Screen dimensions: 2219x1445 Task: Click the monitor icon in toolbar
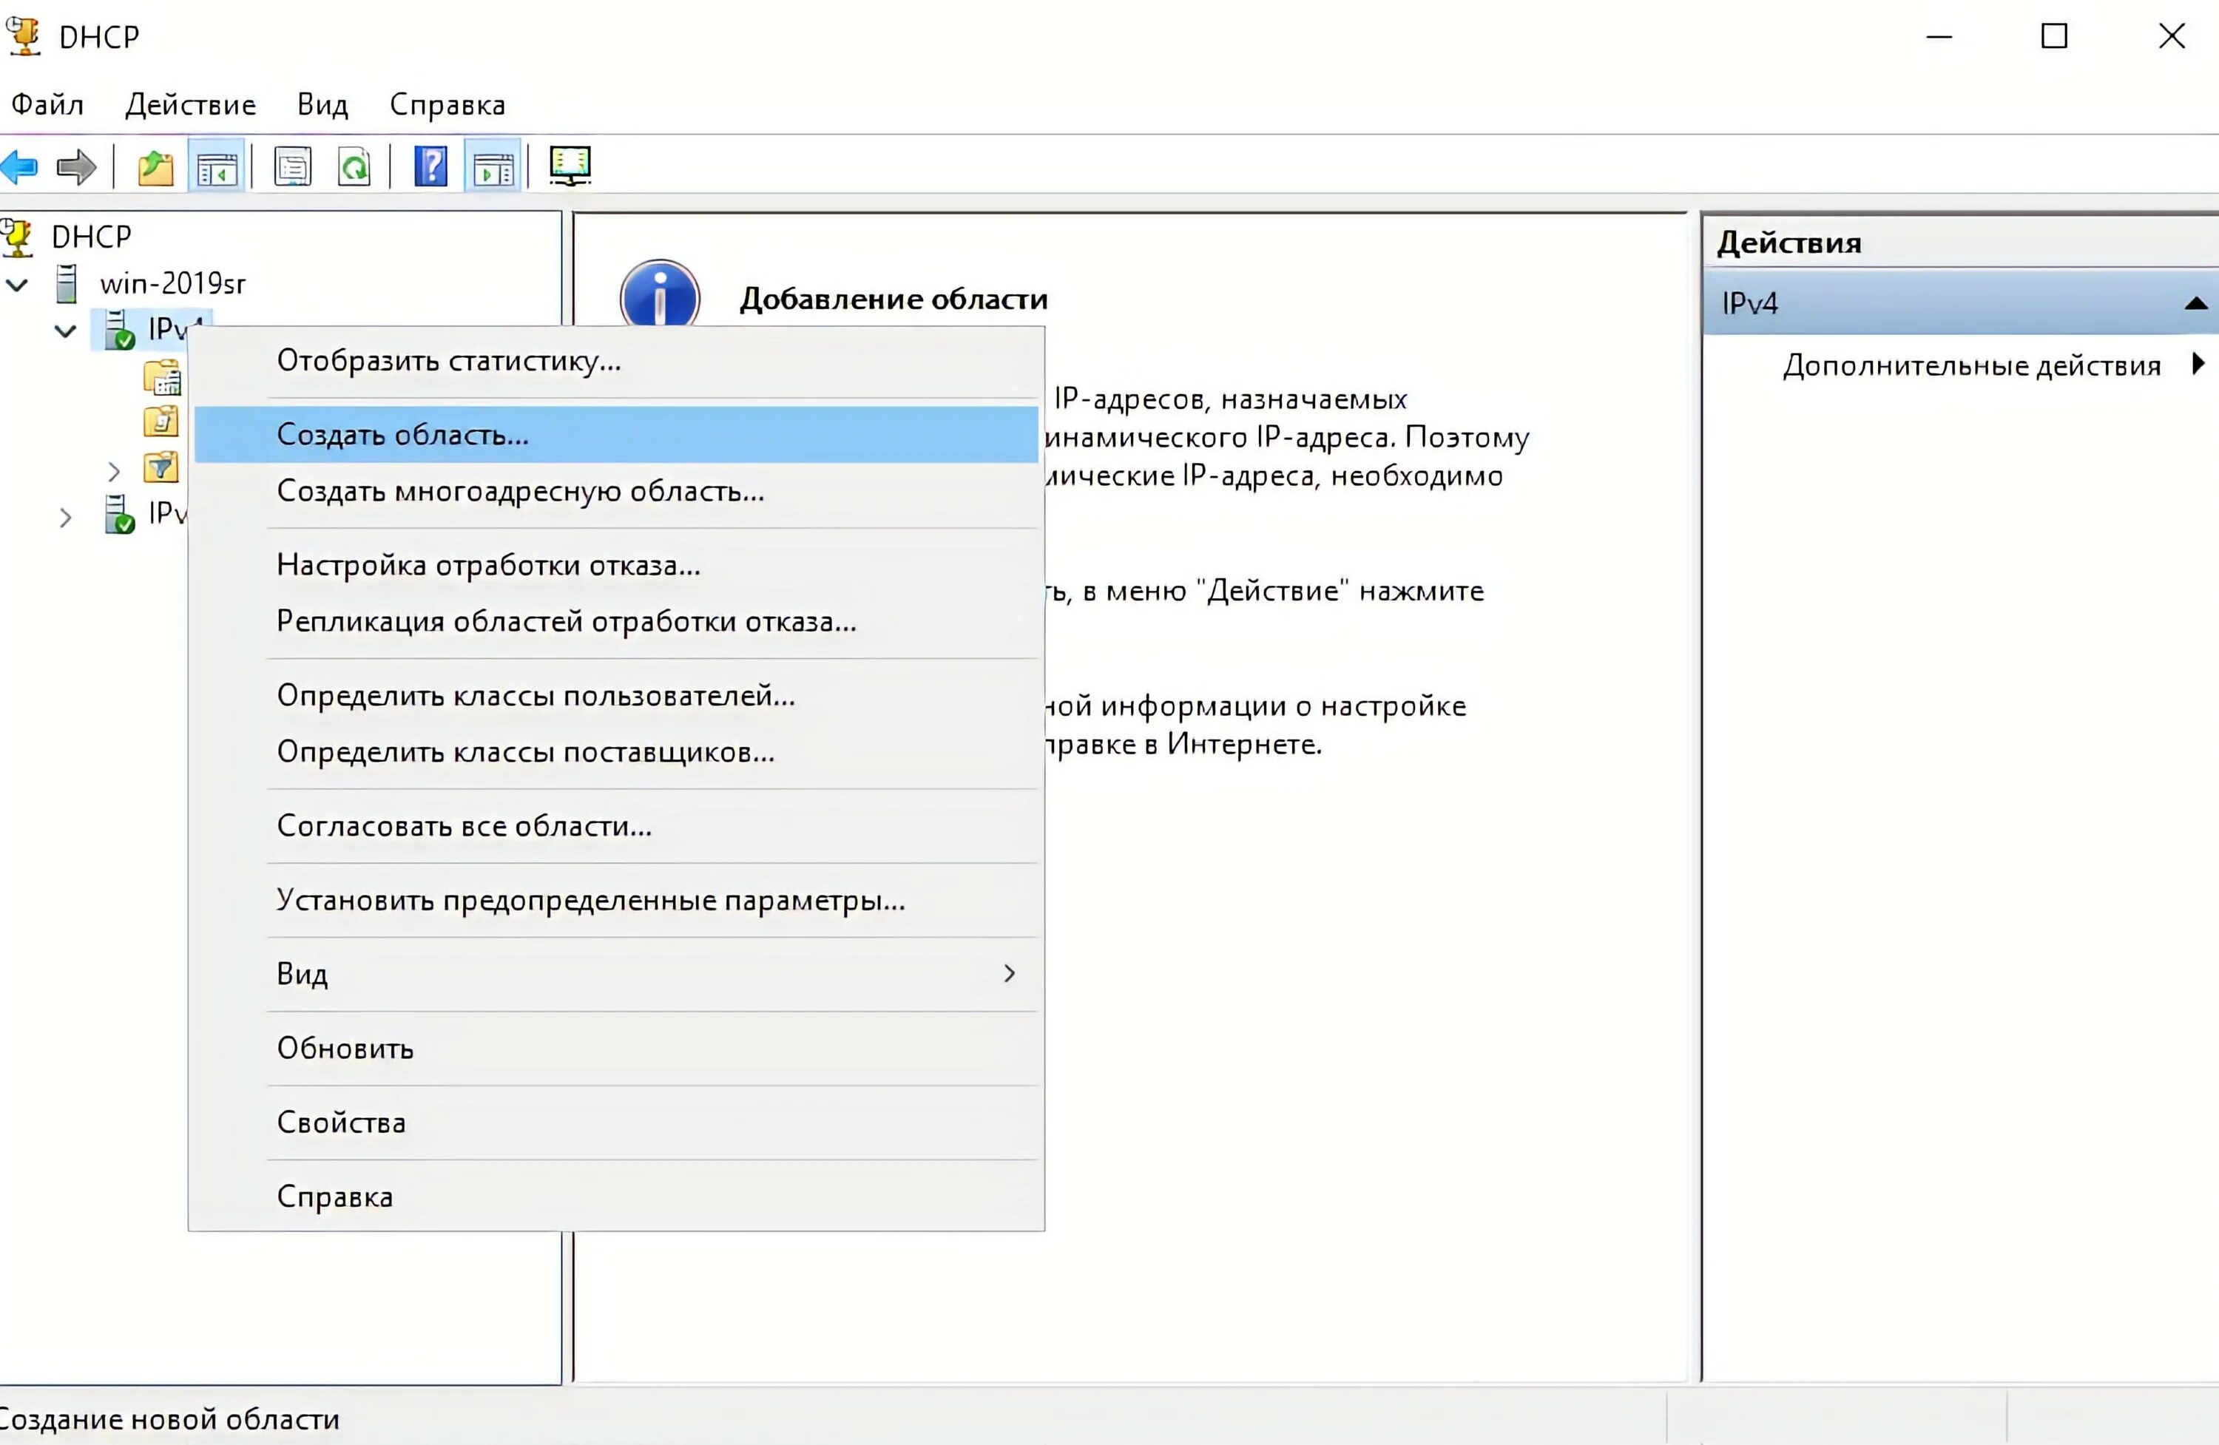(x=570, y=166)
